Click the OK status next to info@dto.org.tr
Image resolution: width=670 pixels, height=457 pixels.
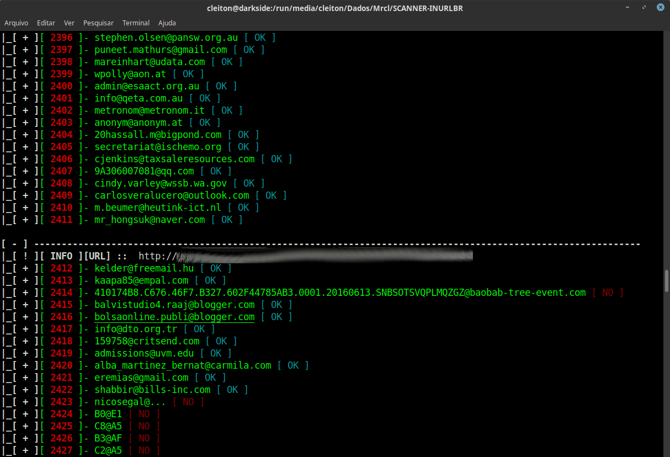coord(199,328)
